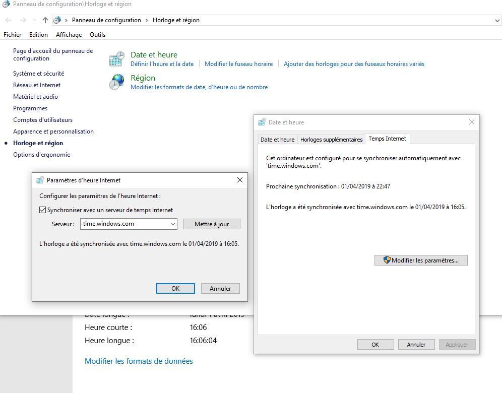The height and width of the screenshot is (393, 502).
Task: Click the Heure courte value 16:06
Action: 198,327
